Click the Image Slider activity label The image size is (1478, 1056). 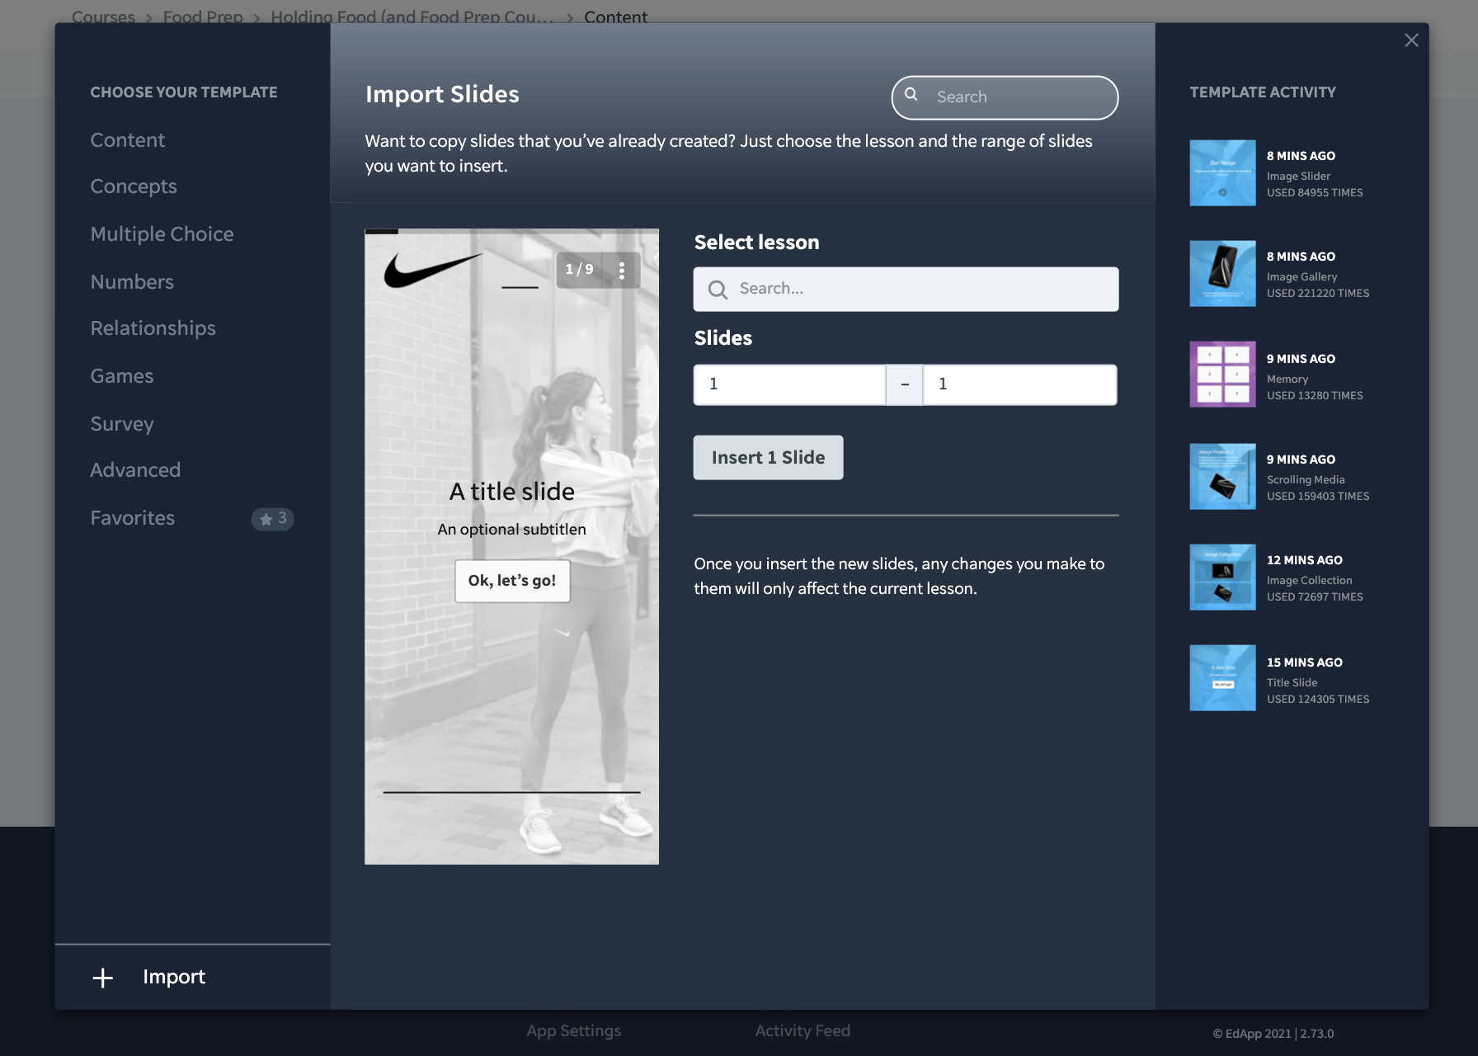coord(1298,176)
